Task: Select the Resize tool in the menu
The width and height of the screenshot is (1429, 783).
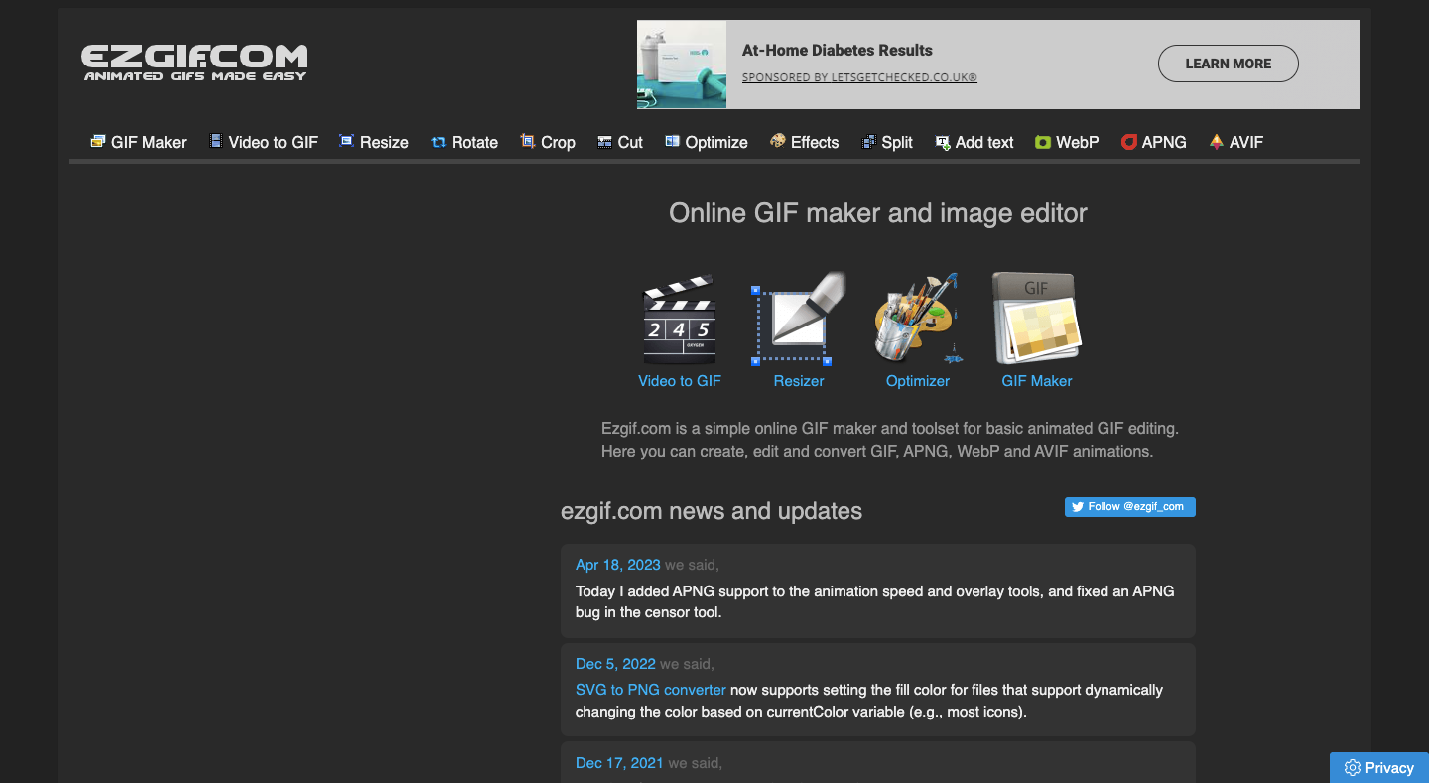Action: [373, 142]
